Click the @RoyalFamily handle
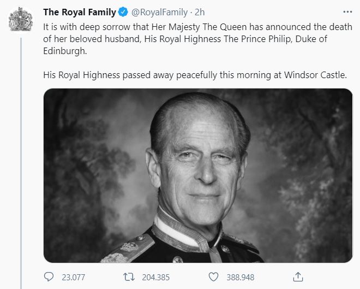Viewport: 360px width, 289px height. click(x=157, y=13)
